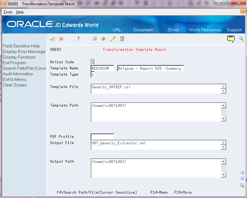Click the Action Code input field
247x198 pixels.
(93, 62)
